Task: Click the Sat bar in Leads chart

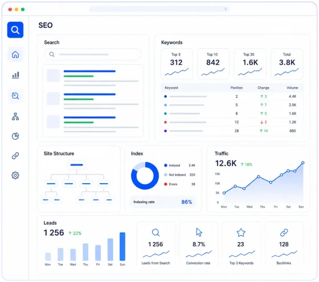Action: [111, 250]
